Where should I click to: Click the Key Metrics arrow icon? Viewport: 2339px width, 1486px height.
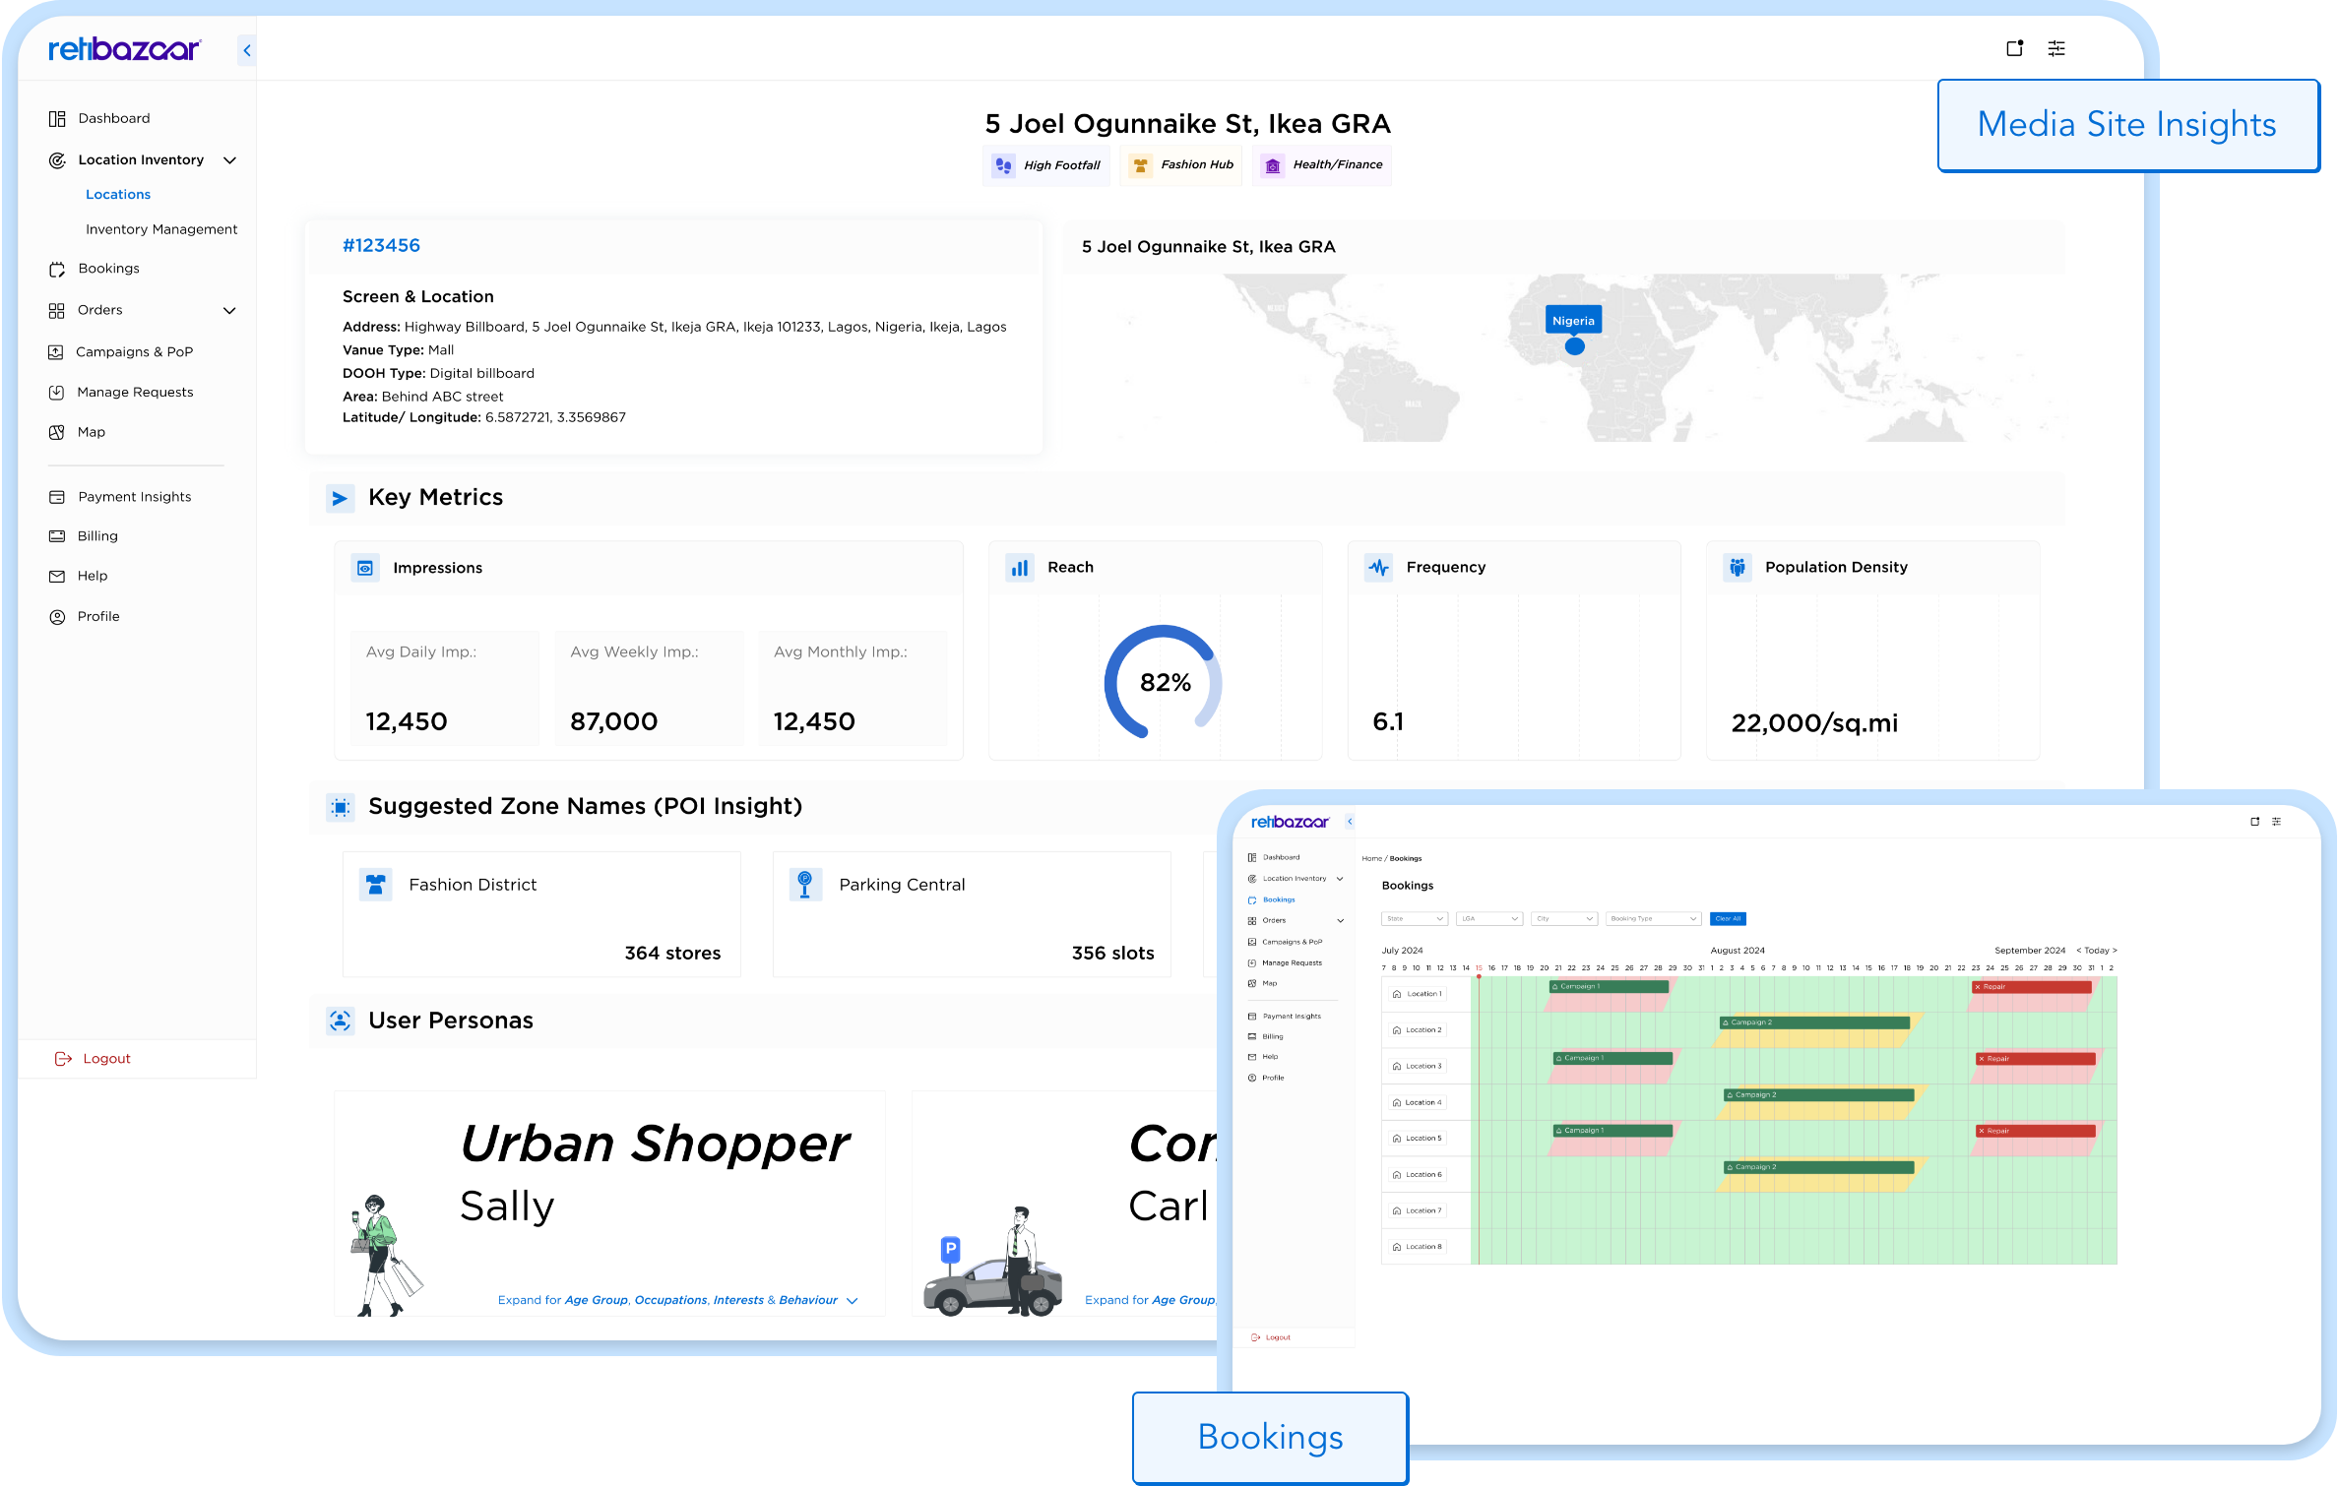click(x=341, y=499)
